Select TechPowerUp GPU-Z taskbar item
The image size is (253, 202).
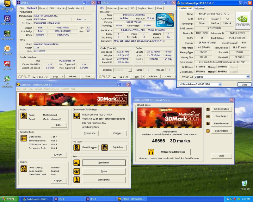pos(36,199)
